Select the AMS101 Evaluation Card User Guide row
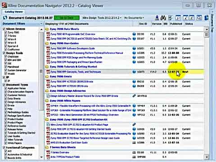Viewport: 216px width, 162px height. pyautogui.click(x=125, y=143)
